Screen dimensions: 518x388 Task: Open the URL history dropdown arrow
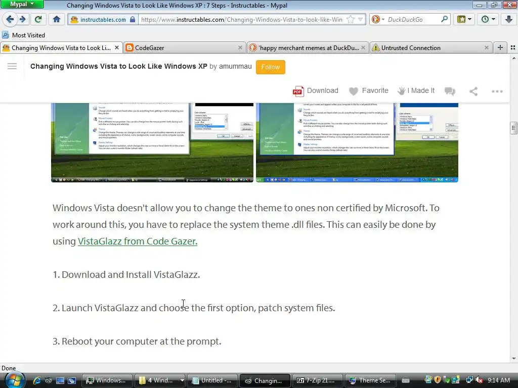click(x=361, y=20)
